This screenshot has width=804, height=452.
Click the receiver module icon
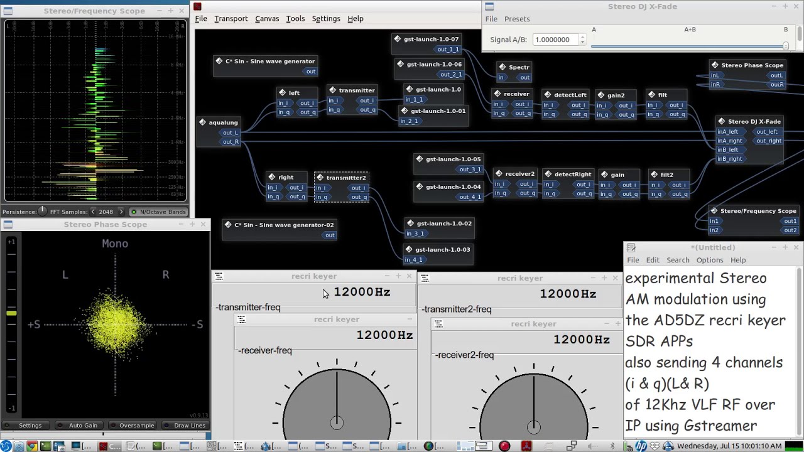coord(497,94)
